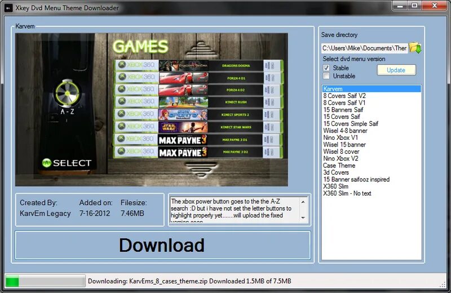The image size is (451, 293).
Task: Click the Downloading status text in status bar
Action: [189, 281]
